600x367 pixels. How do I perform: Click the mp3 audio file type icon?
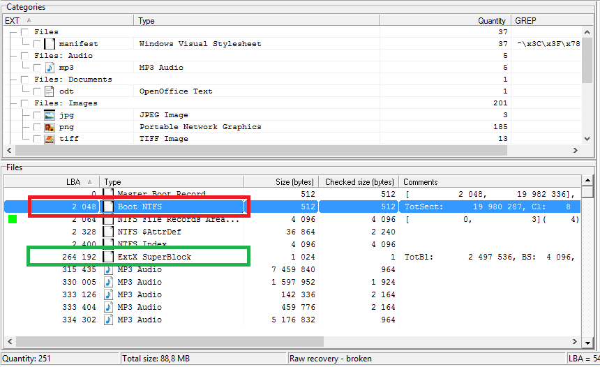click(50, 68)
